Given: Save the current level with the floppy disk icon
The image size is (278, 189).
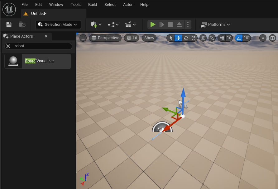Looking at the screenshot, I should (x=8, y=24).
